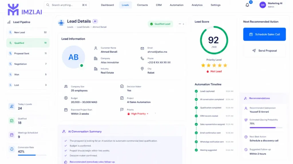Focus the Search anything field
This screenshot has height=164, width=293.
[67, 5]
